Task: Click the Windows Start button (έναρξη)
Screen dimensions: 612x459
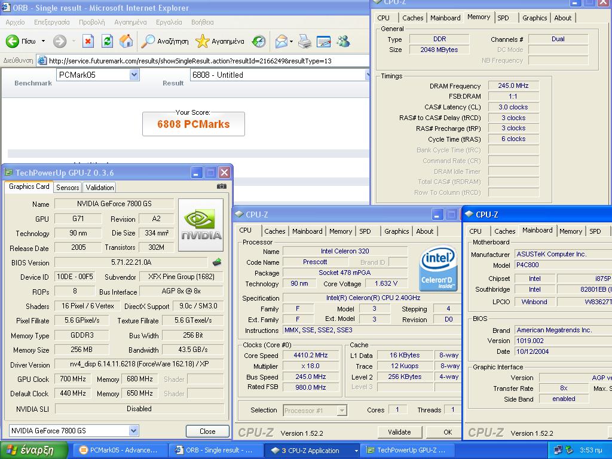Action: pos(34,450)
